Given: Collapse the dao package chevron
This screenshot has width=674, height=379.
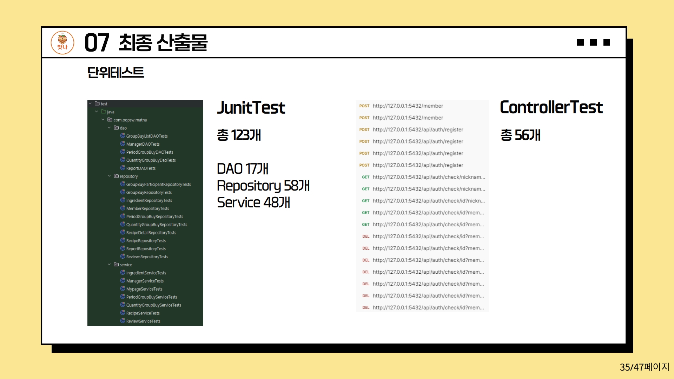Looking at the screenshot, I should click(x=109, y=128).
